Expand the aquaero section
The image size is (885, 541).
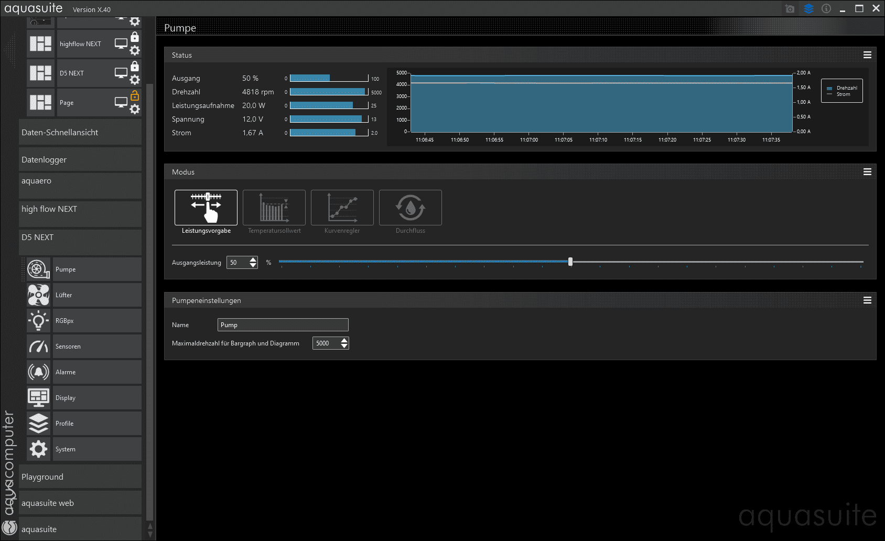[80, 186]
